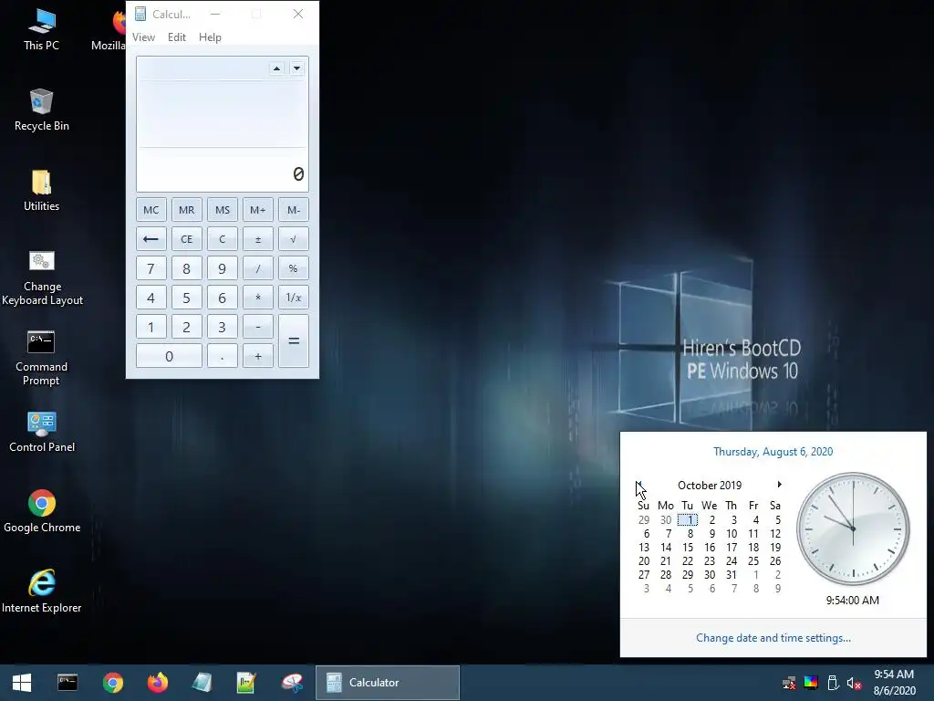934x701 pixels.
Task: Select October 26 in the calendar
Action: (x=775, y=561)
